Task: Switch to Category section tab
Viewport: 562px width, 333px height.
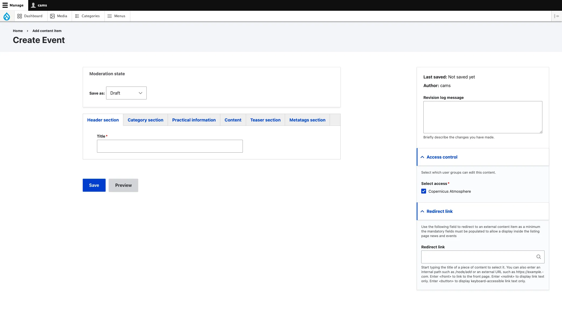Action: pos(145,120)
